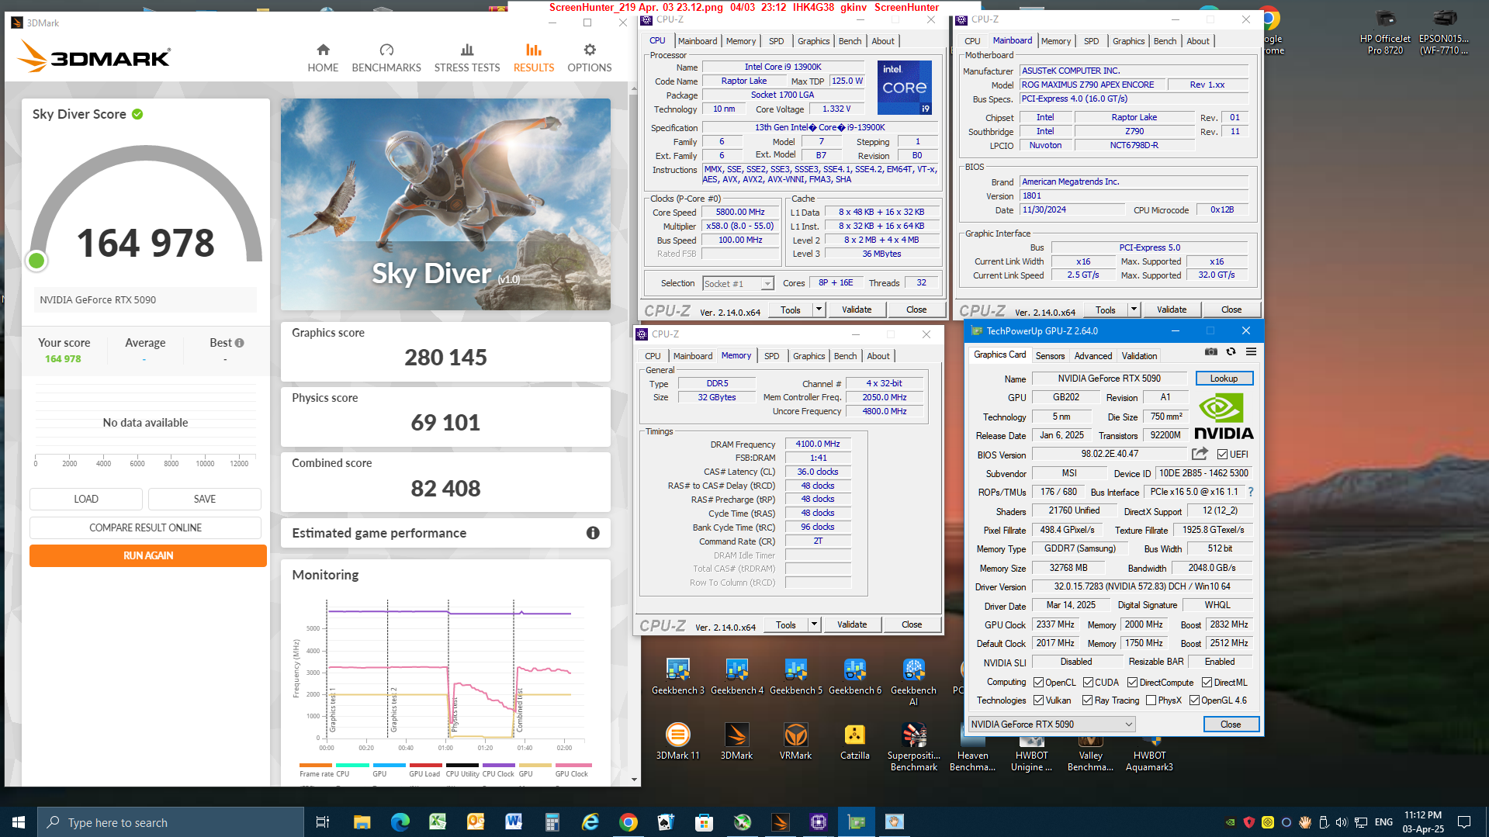Click the 3DMark scrollbar down arrow
The image size is (1489, 837).
634,780
